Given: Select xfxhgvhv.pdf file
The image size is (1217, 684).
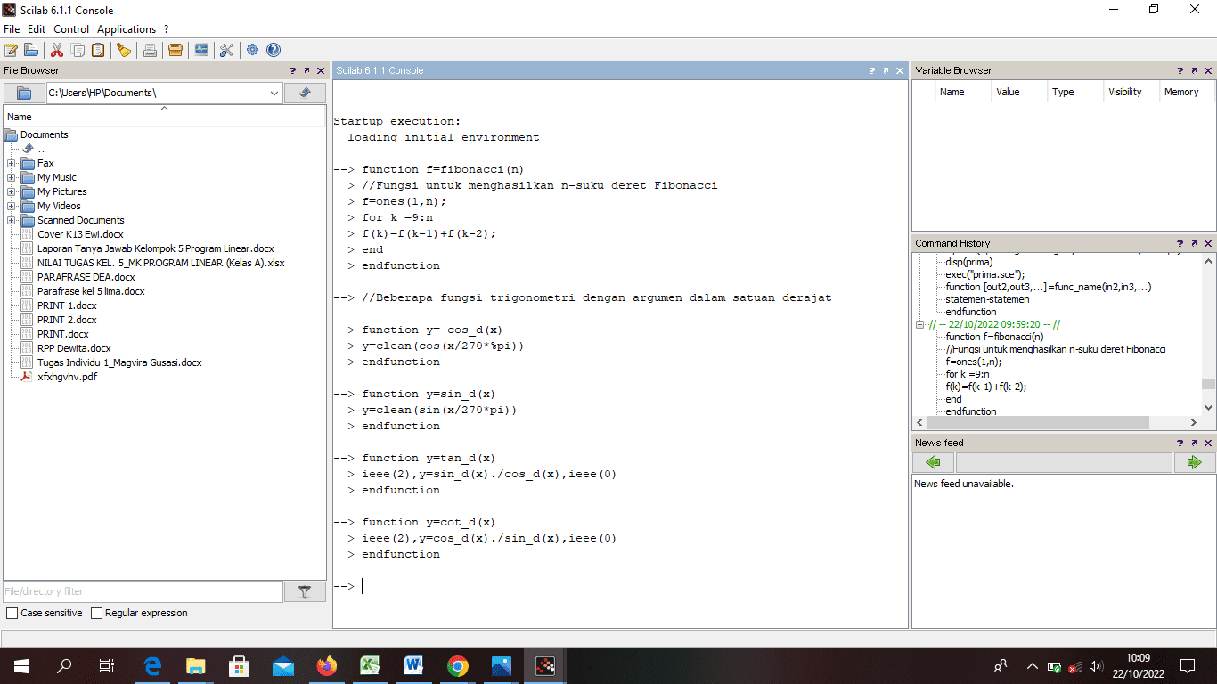Looking at the screenshot, I should [67, 377].
